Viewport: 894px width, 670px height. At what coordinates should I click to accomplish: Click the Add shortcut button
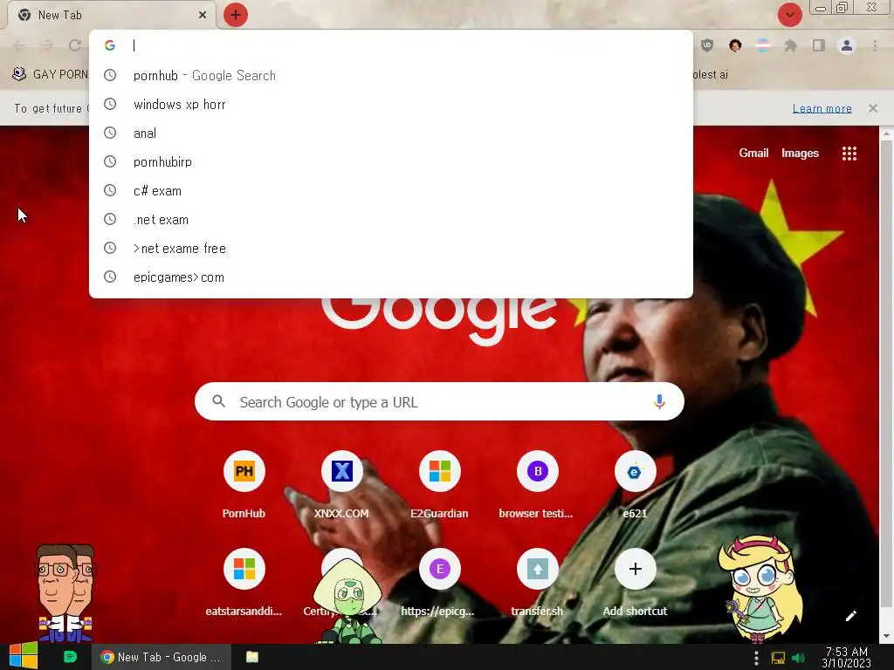(636, 582)
